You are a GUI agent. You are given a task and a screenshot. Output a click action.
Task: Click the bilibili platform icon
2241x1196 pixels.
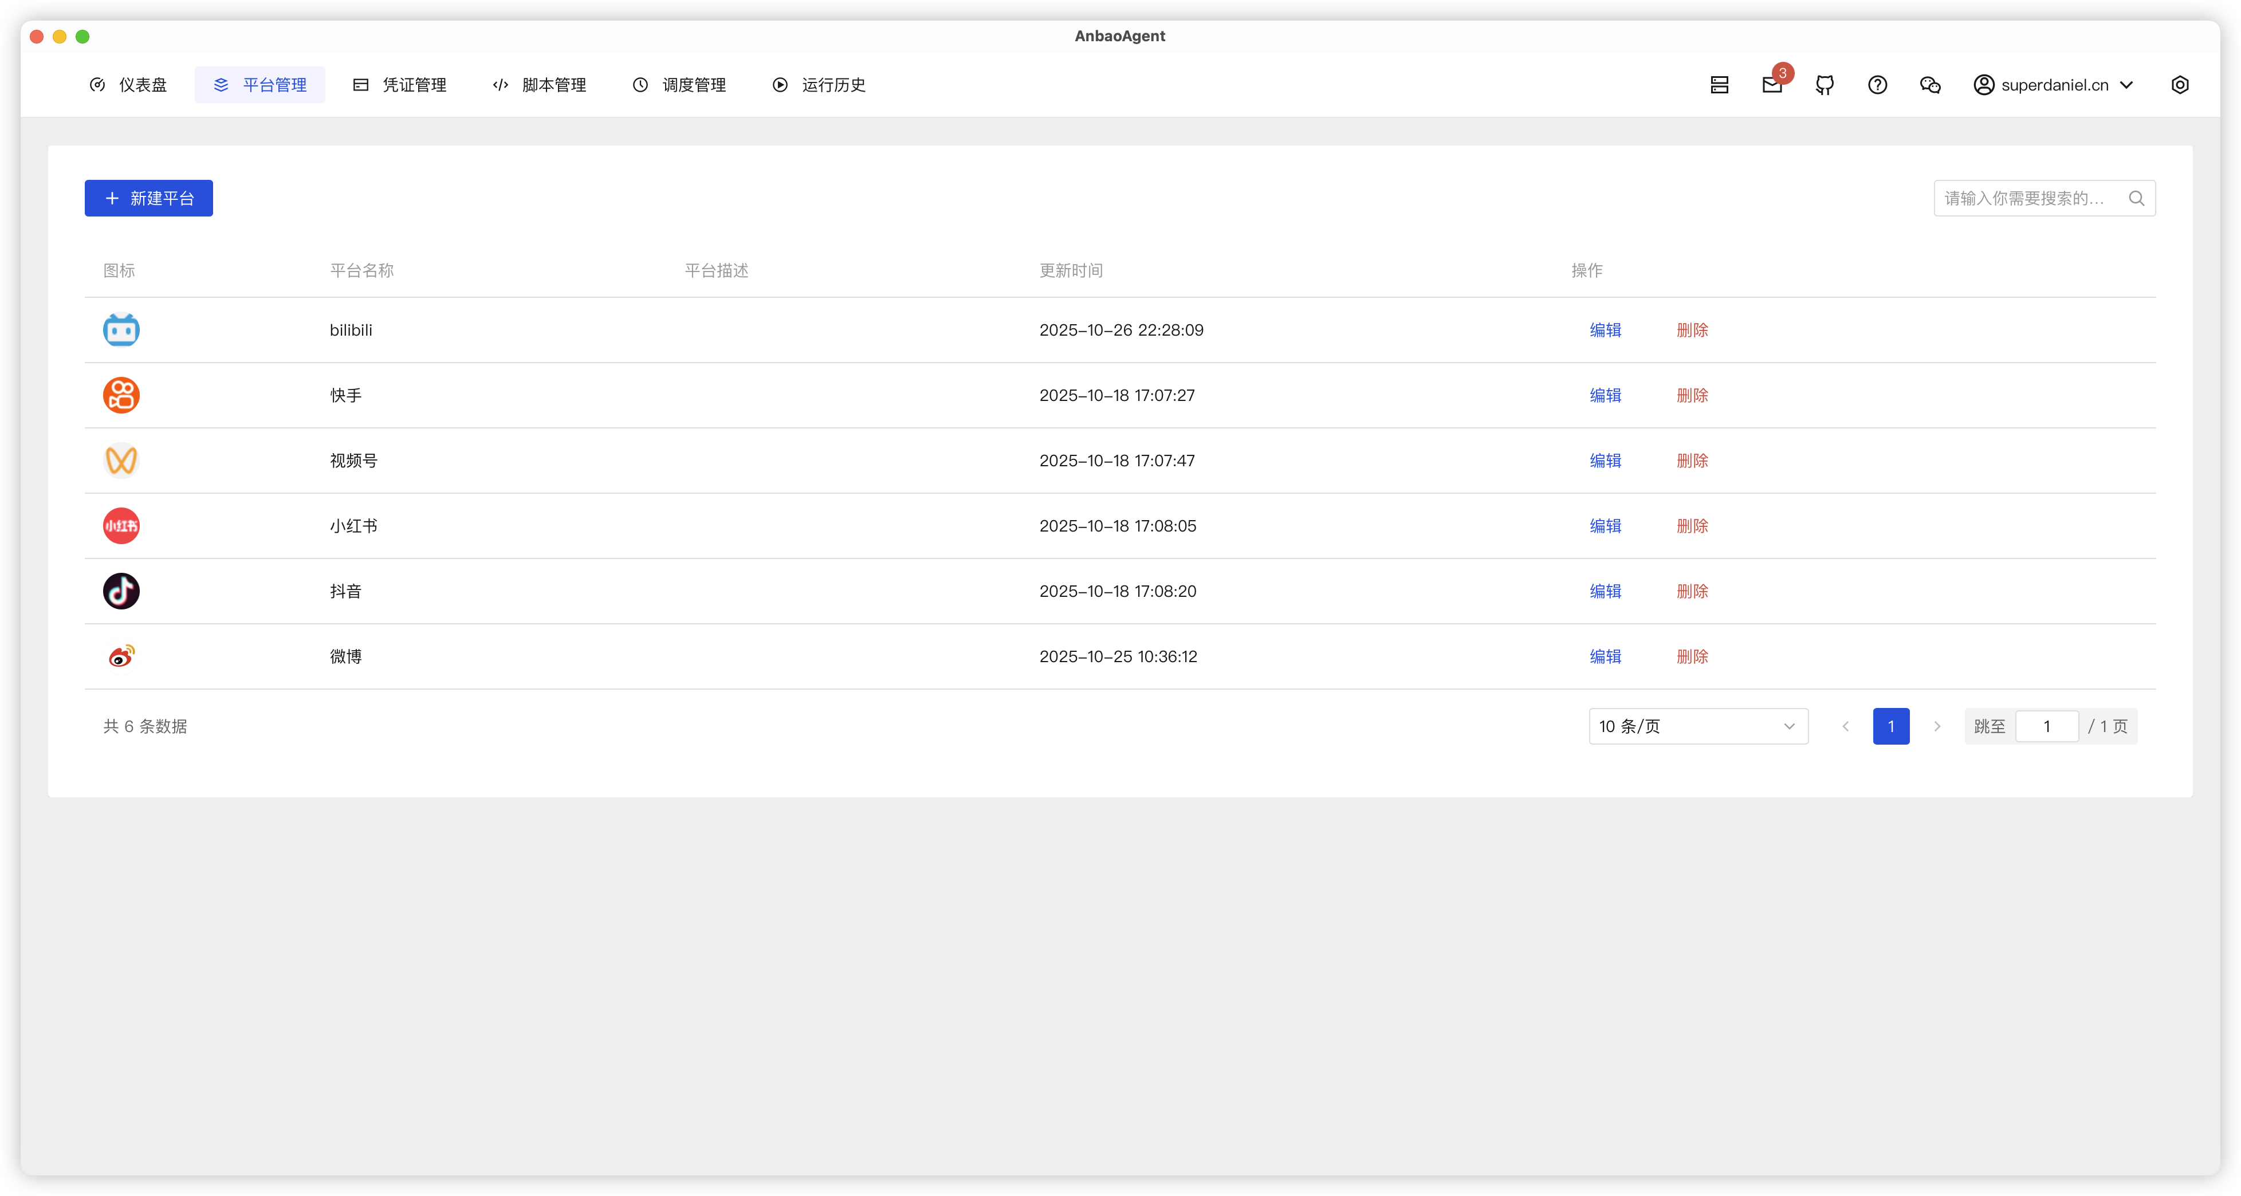[x=121, y=330]
